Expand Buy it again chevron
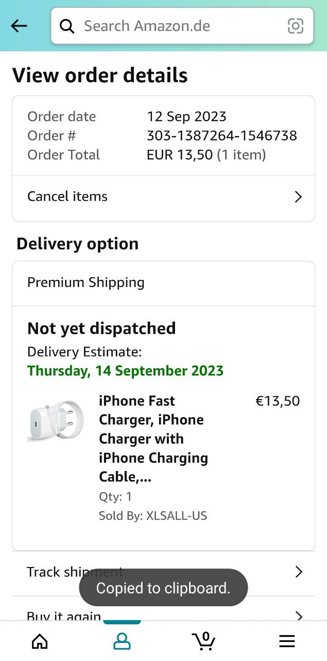 [299, 615]
